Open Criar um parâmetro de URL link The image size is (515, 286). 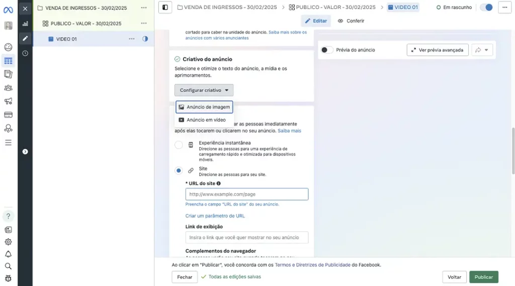(x=215, y=216)
